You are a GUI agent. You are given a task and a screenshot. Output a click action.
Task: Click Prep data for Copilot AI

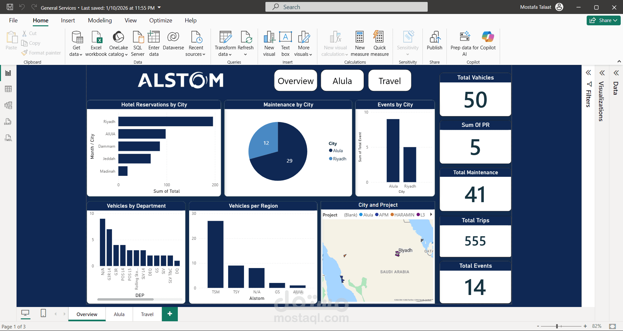click(x=465, y=44)
